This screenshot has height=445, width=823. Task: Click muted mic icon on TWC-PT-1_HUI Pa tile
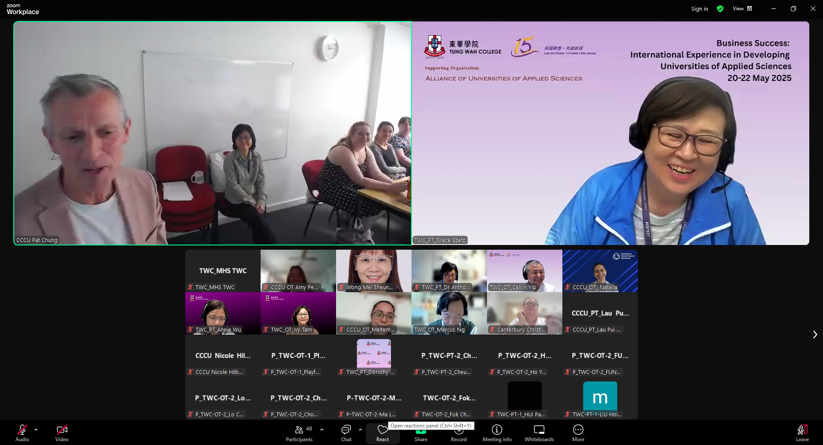[x=492, y=414]
